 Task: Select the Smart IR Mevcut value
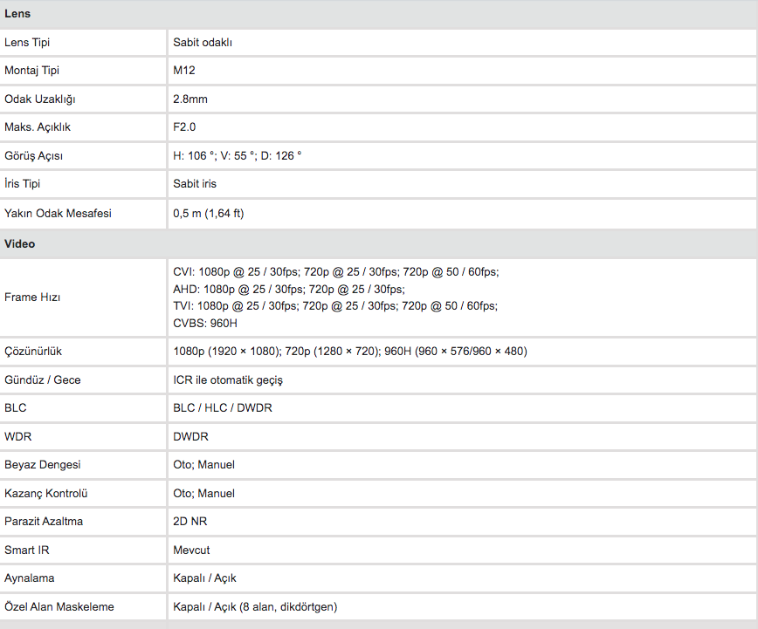(x=191, y=550)
